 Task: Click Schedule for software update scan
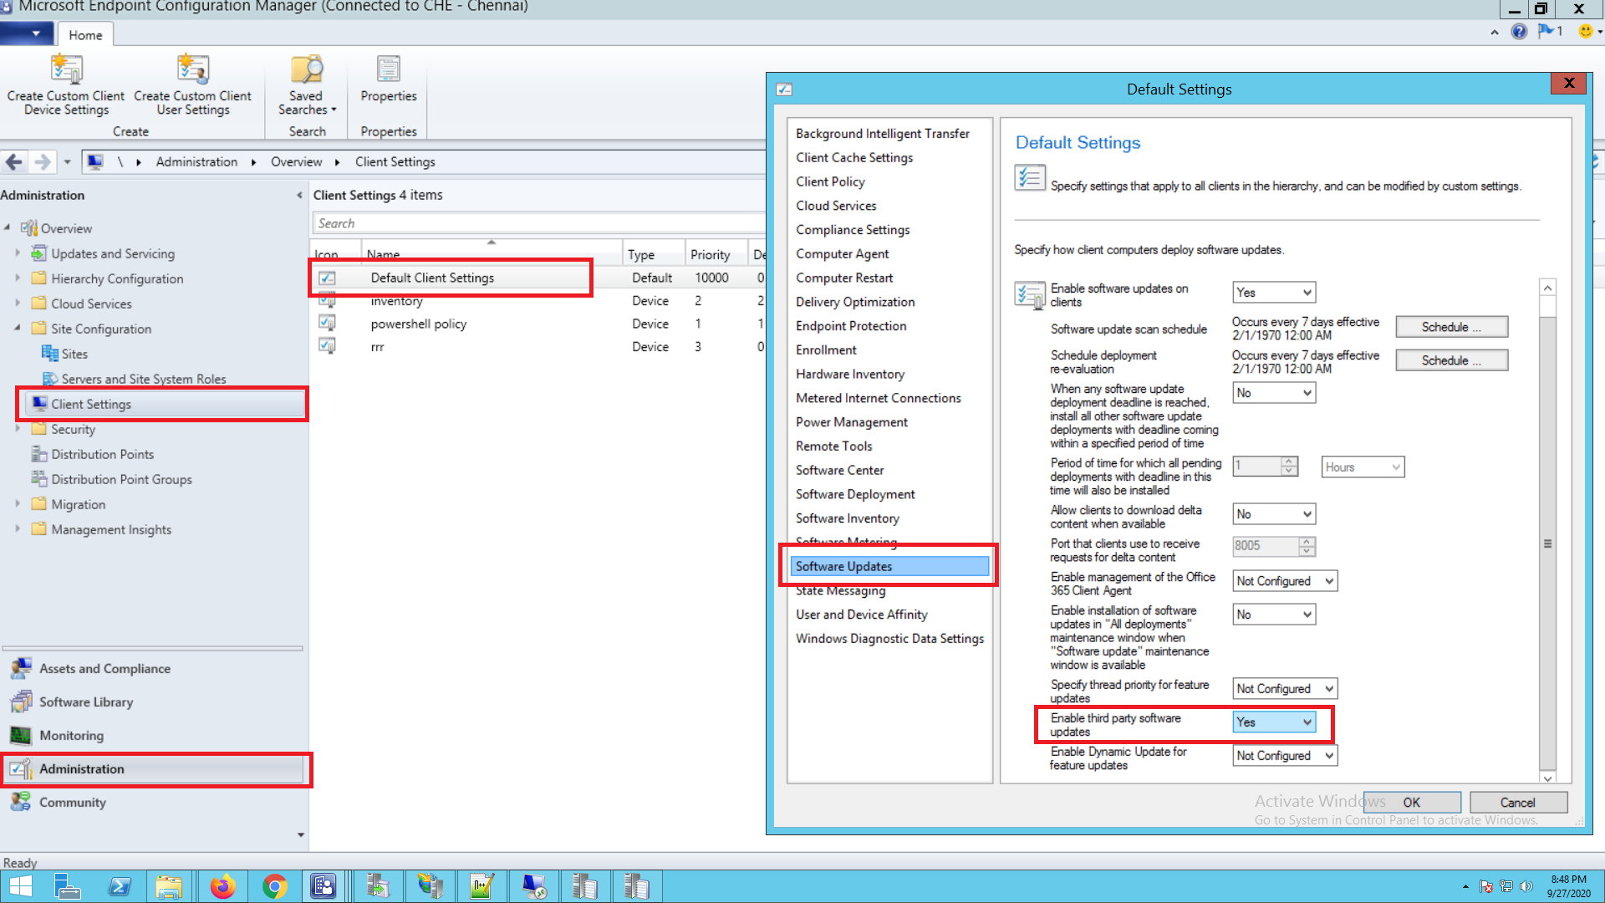point(1451,327)
